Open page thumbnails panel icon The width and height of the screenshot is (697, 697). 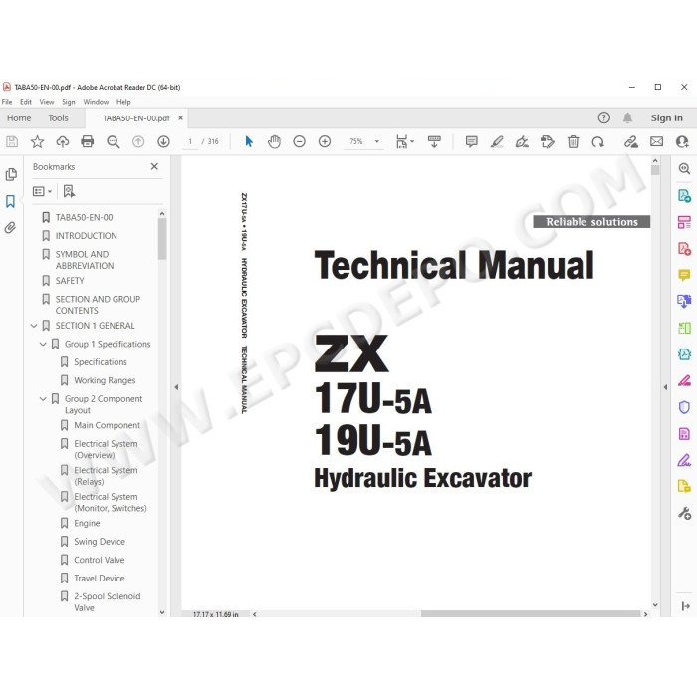tap(11, 174)
